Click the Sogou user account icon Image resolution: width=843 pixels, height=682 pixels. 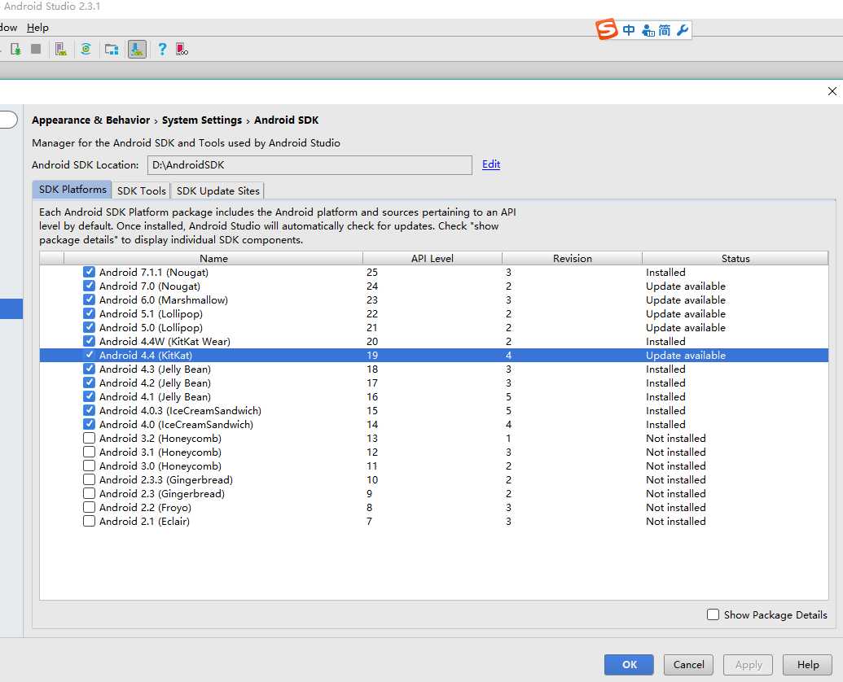pyautogui.click(x=648, y=31)
